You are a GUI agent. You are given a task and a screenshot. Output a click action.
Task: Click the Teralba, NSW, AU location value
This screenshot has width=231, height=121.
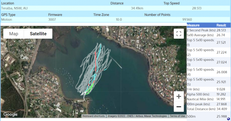tap(15, 8)
